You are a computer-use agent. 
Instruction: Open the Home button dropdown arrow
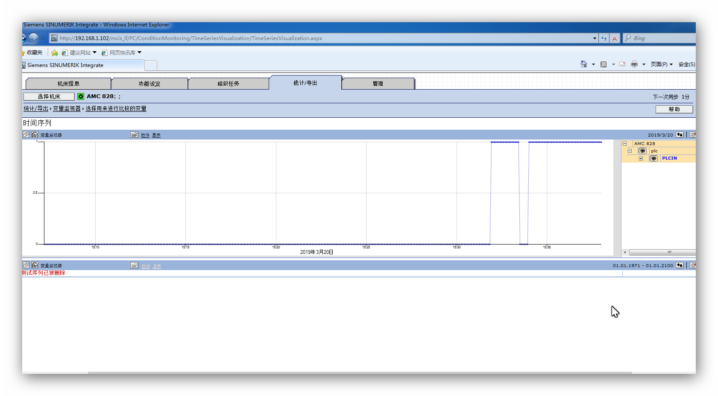coord(593,64)
